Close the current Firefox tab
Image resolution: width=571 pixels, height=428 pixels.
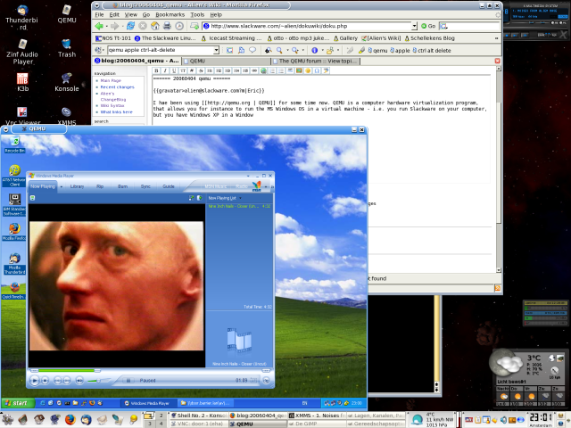tap(498, 62)
